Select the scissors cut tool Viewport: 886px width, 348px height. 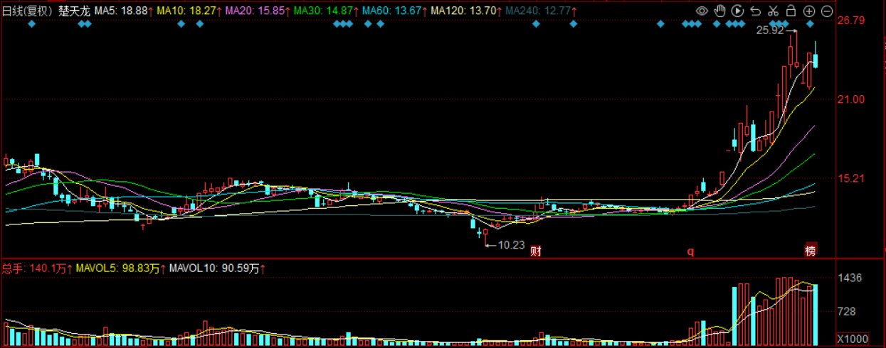click(773, 11)
